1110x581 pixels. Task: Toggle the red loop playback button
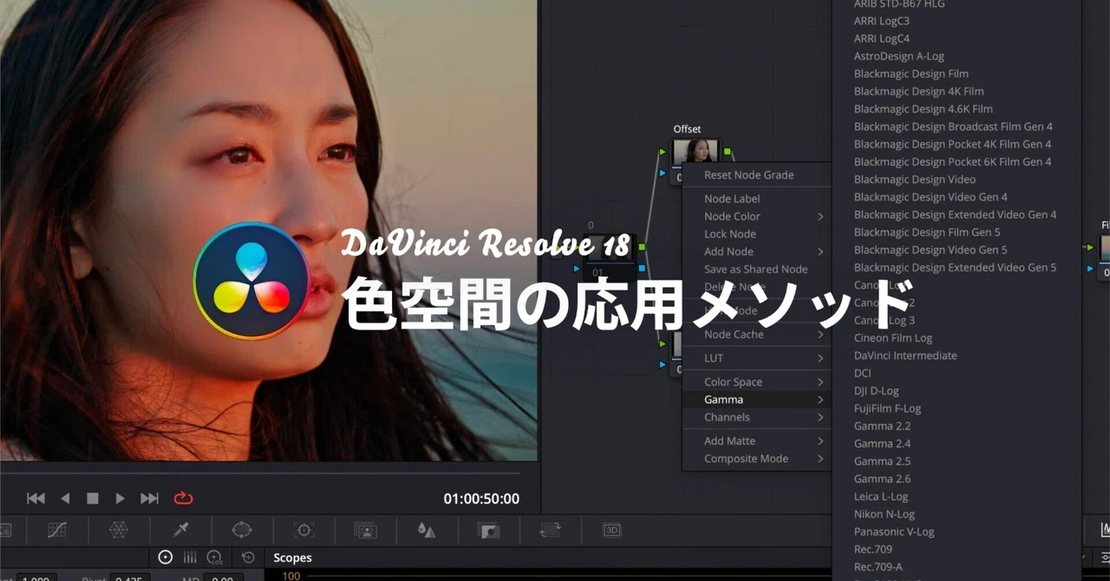pos(183,498)
